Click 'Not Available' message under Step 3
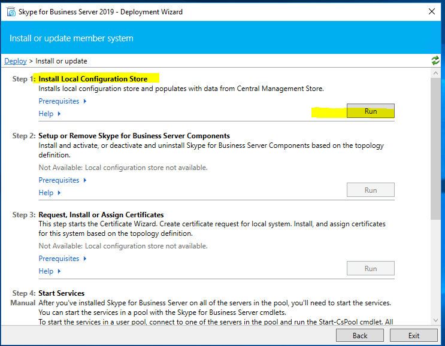 click(123, 246)
